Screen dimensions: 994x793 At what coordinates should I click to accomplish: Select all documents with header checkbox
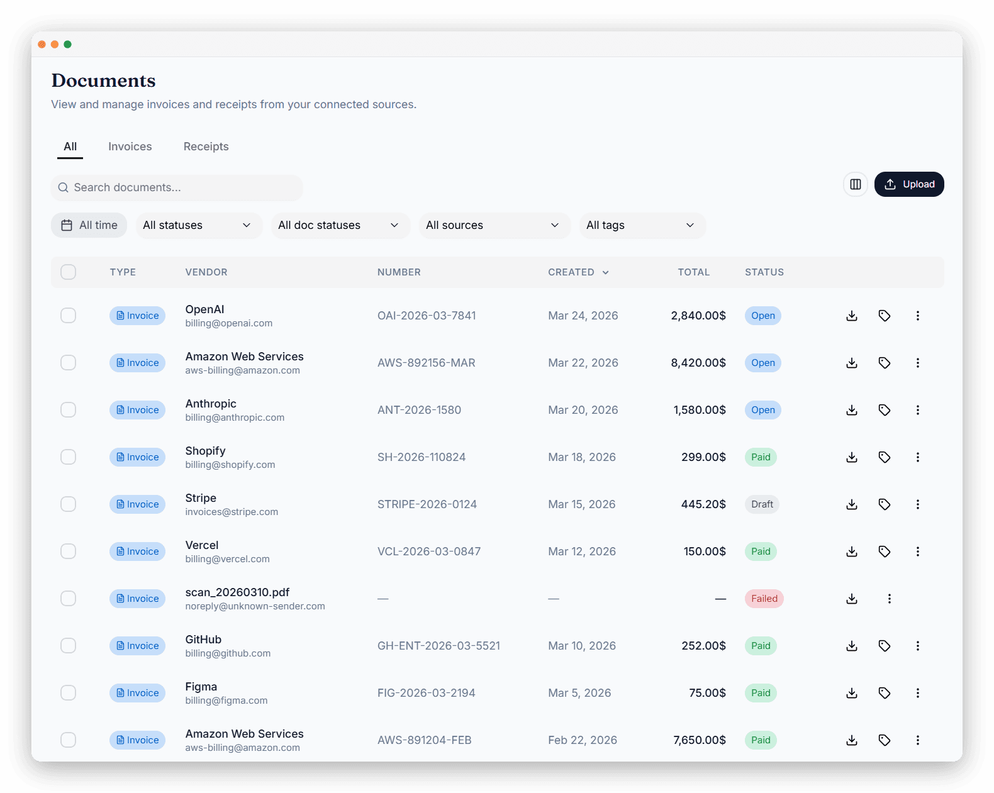pos(68,272)
